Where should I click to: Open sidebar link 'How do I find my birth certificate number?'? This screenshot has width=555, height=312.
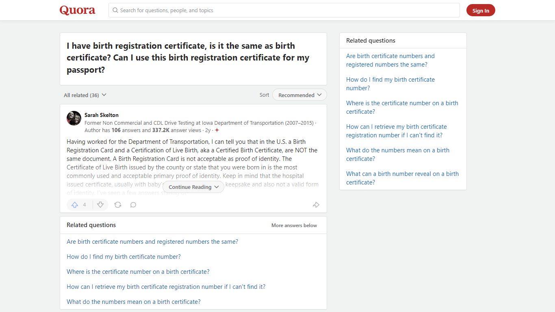(390, 84)
